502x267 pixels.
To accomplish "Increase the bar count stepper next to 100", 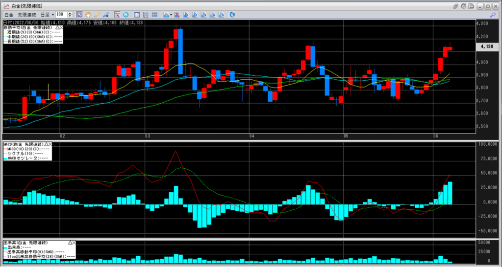I will click(x=70, y=13).
